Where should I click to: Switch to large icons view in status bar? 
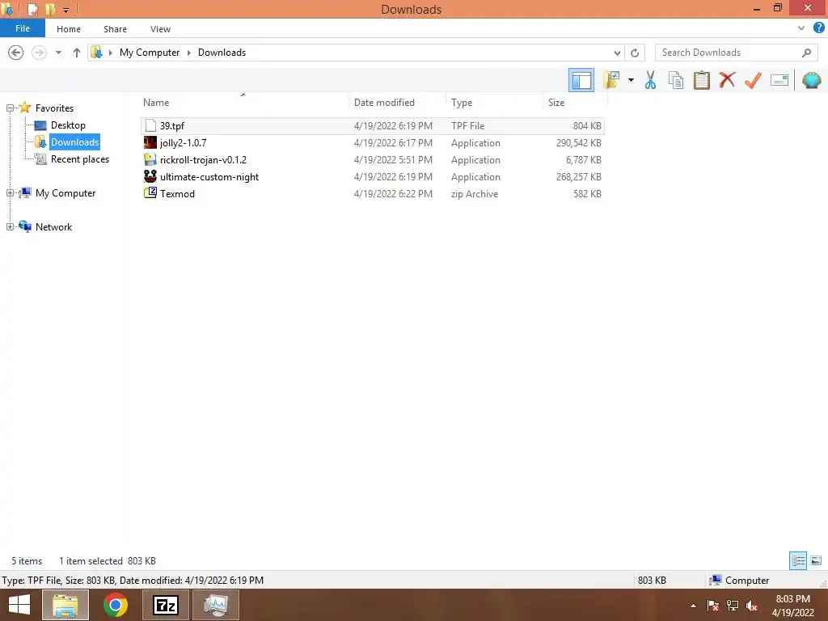pyautogui.click(x=816, y=560)
